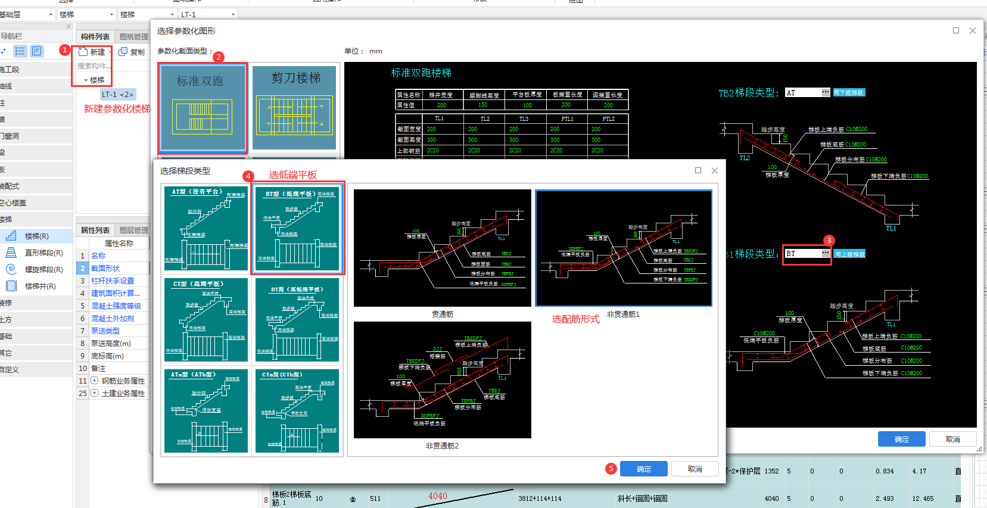Click the 同上跑梯段 button
987x508 pixels.
[849, 254]
